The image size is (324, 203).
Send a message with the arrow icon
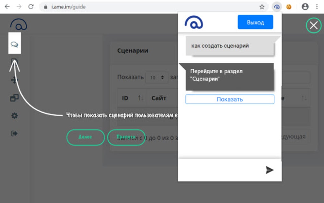coord(269,170)
